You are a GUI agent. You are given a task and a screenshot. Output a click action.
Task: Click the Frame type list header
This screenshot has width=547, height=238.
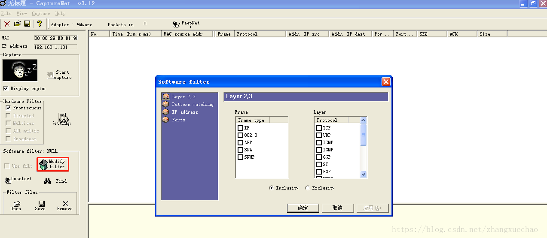pos(253,120)
